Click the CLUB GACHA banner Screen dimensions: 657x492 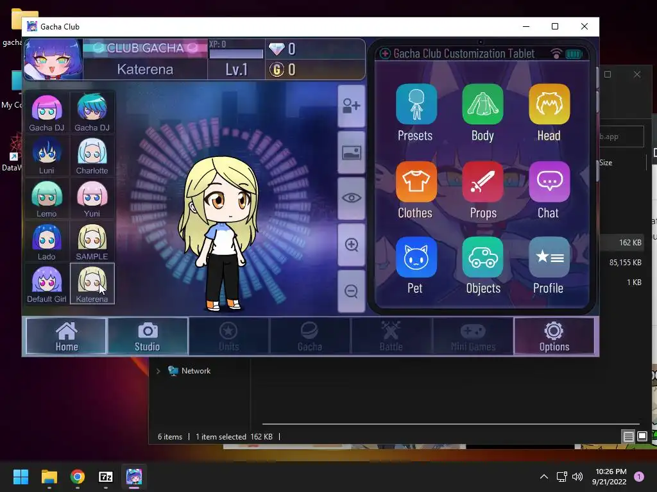pyautogui.click(x=145, y=48)
